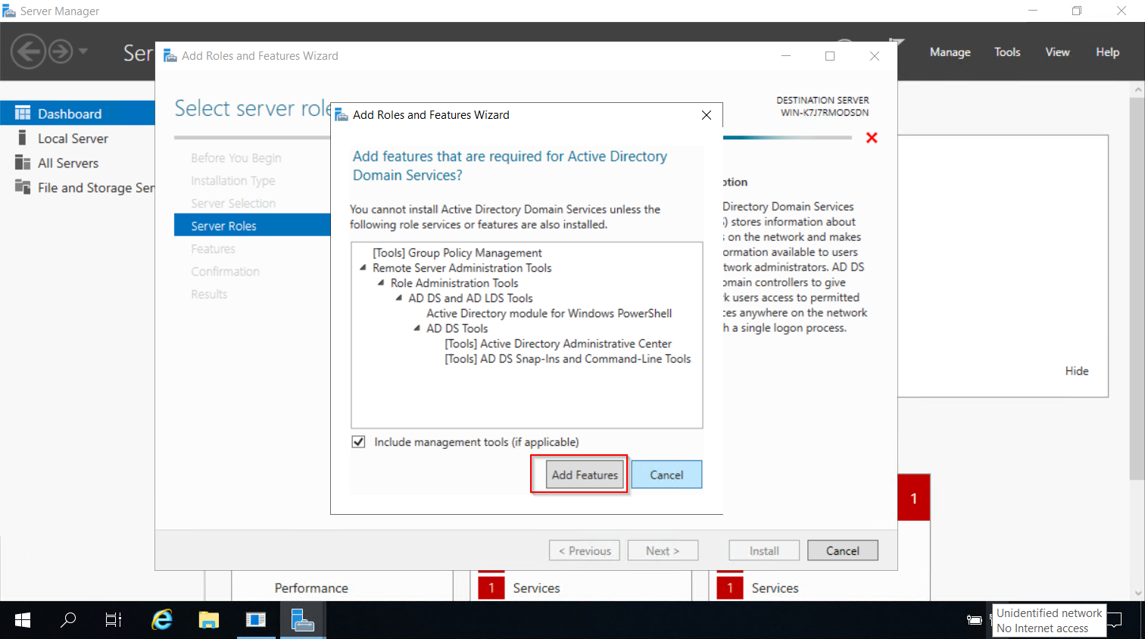Click the Add Features button
Viewport: 1145px width, 639px height.
tap(584, 474)
